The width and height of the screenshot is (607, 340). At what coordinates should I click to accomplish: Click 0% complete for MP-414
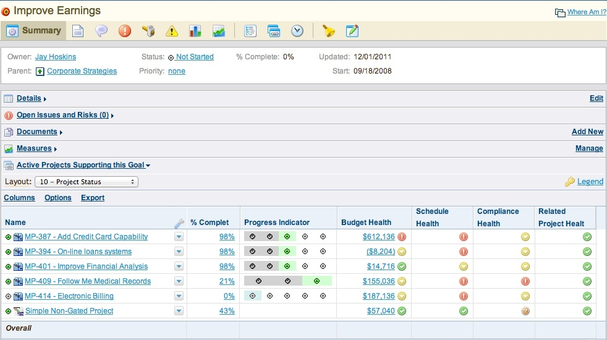229,296
